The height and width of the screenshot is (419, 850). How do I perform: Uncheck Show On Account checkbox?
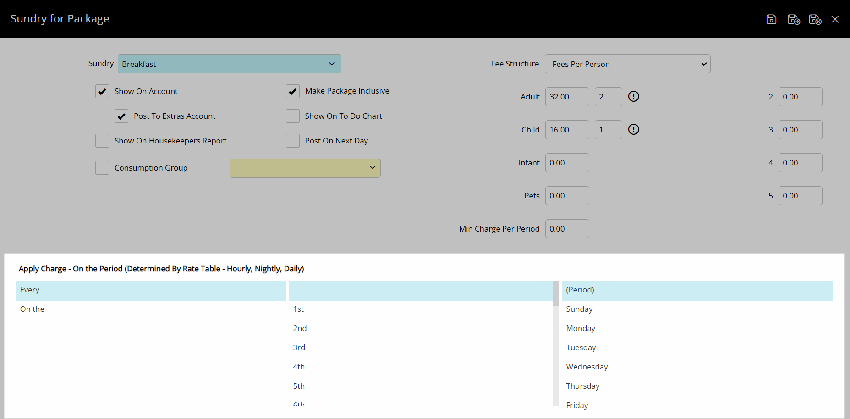click(x=102, y=91)
